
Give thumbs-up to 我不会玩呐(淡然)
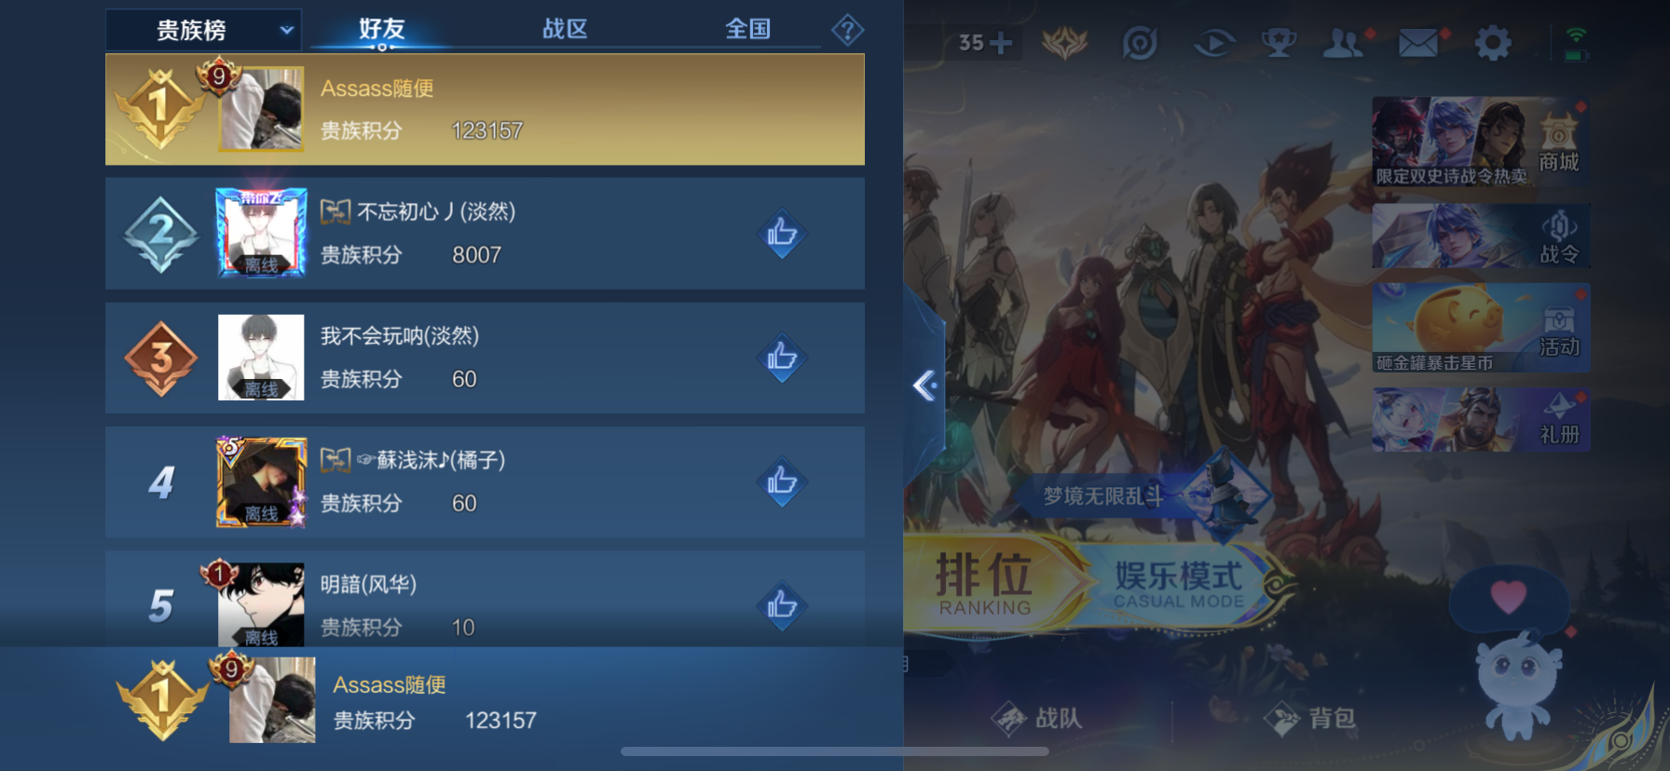pos(781,357)
